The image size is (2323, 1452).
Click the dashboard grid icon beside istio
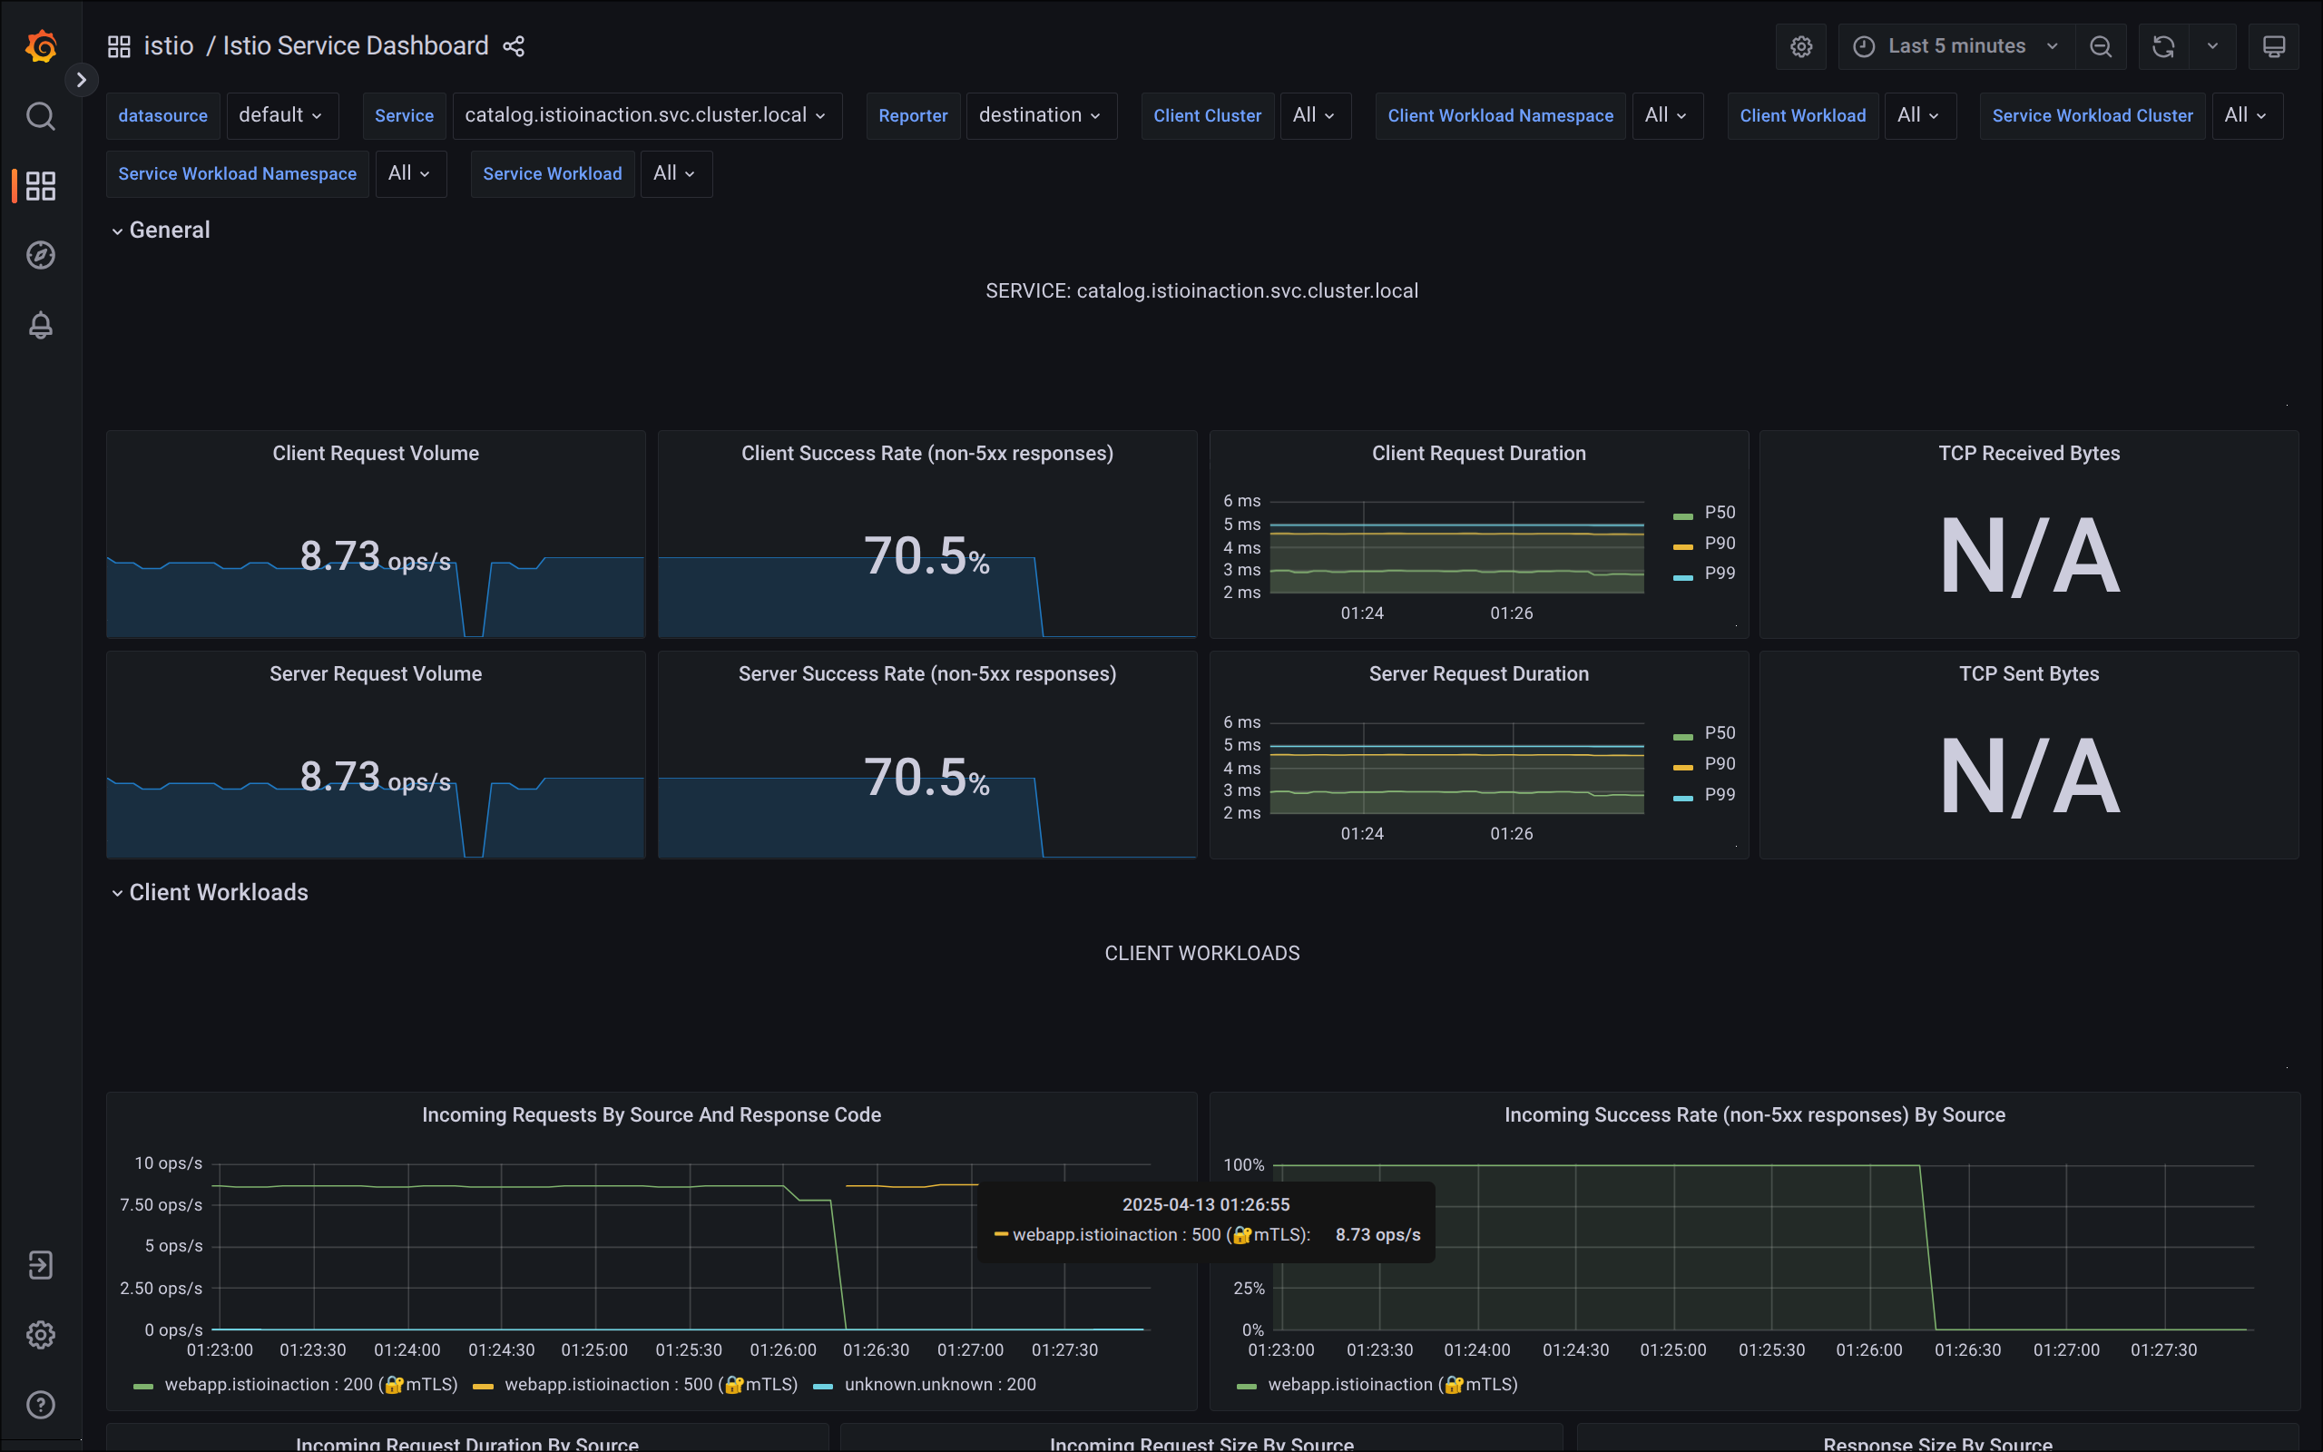coord(119,46)
